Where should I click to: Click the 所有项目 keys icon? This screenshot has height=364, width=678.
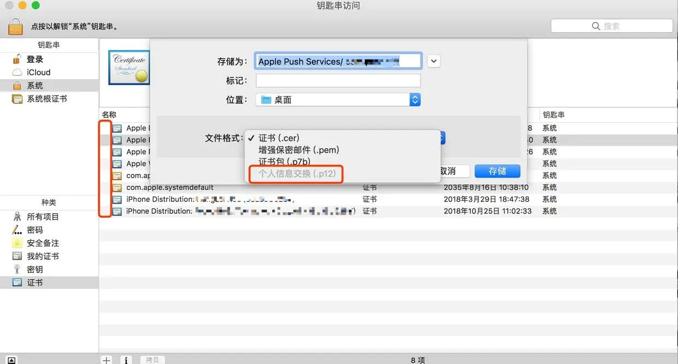tap(18, 216)
